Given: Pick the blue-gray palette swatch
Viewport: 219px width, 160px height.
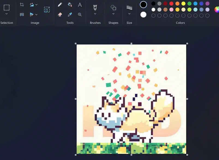Looking at the screenshot, I should tap(201, 10).
